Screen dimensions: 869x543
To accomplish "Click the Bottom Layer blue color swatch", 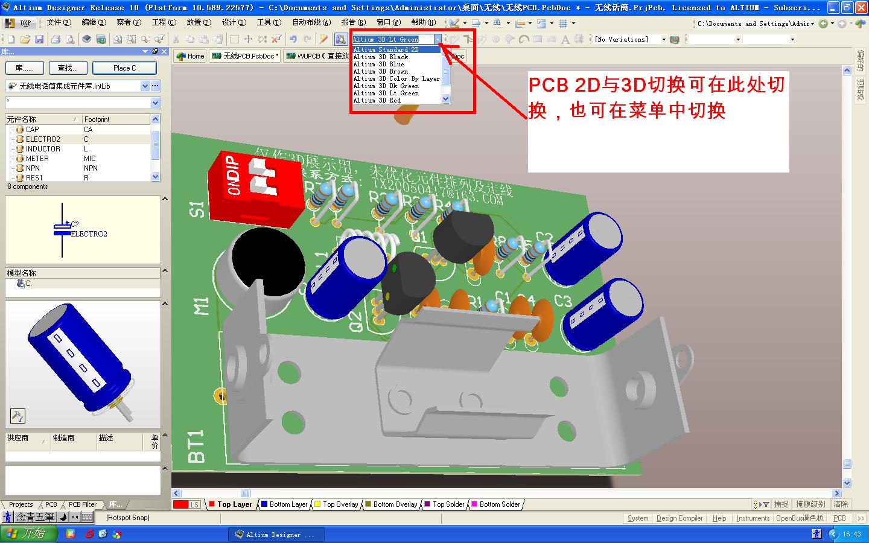I will [x=264, y=504].
